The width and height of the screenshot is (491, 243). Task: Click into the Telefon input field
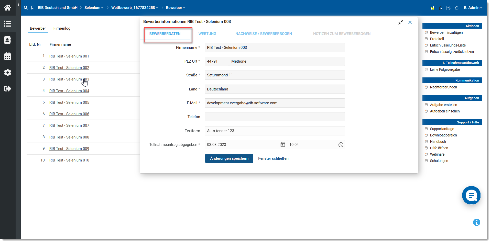point(275,117)
